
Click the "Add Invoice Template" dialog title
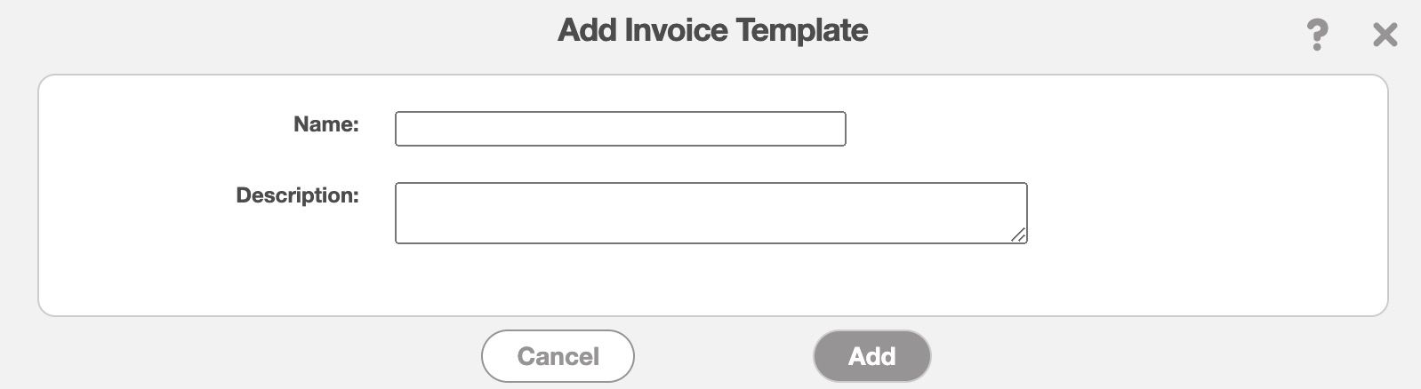coord(712,30)
